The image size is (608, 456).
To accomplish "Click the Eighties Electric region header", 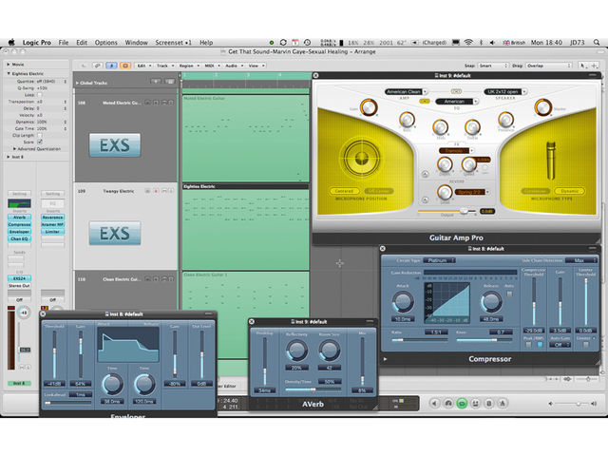I will click(x=246, y=186).
